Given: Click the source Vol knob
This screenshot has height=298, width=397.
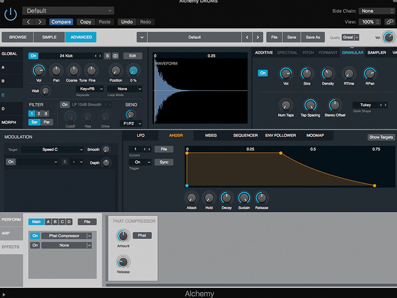Looking at the screenshot, I should (x=39, y=70).
